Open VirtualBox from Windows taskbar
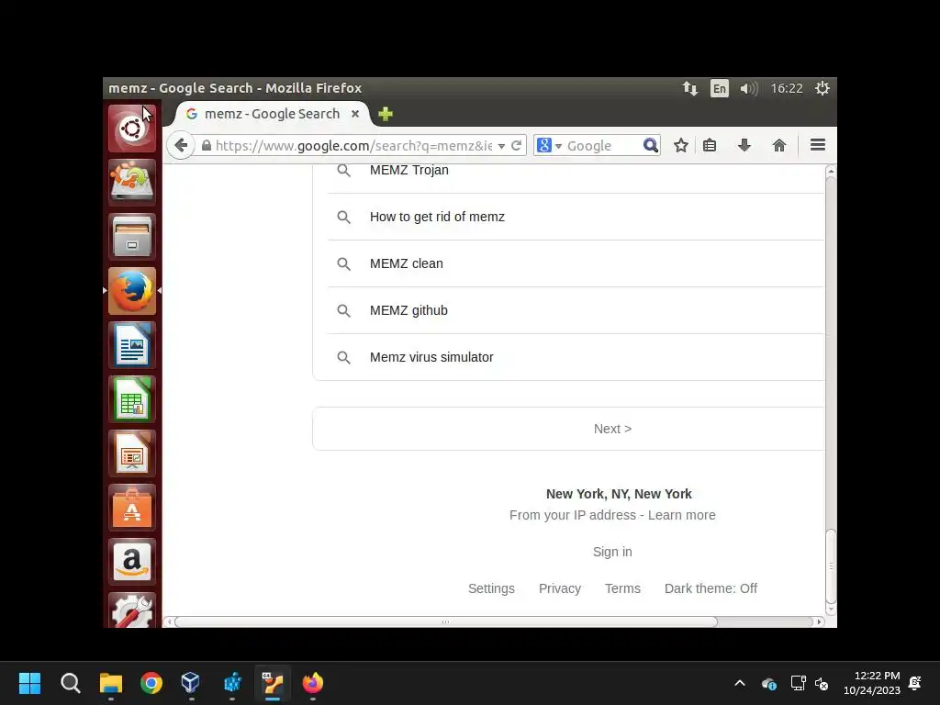The height and width of the screenshot is (705, 940). [x=191, y=683]
